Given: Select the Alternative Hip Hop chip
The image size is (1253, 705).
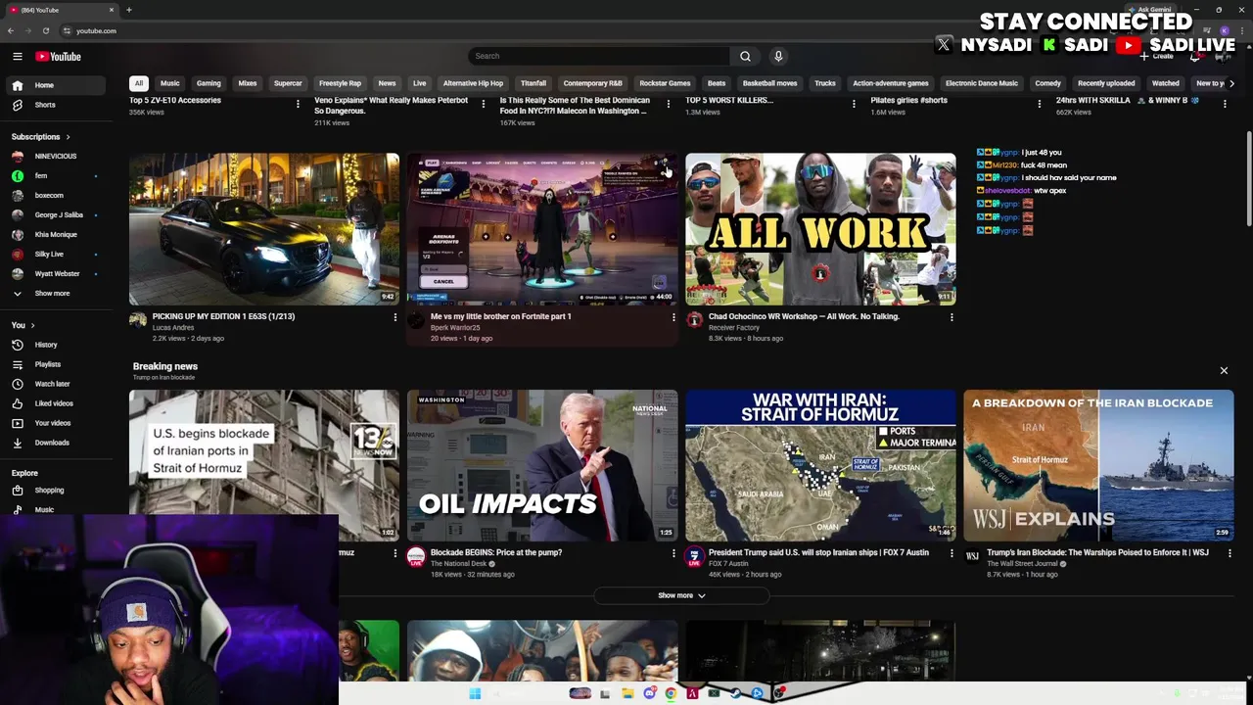Looking at the screenshot, I should pos(473,83).
